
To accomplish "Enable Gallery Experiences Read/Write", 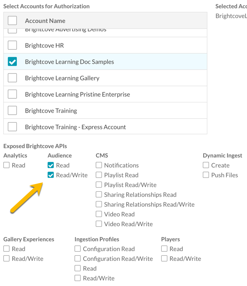I will (7, 259).
